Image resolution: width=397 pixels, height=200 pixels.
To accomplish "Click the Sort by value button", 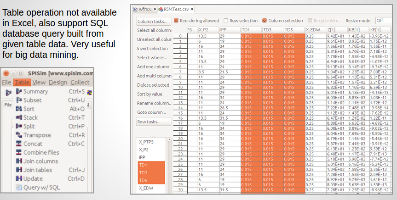I will tap(154, 94).
